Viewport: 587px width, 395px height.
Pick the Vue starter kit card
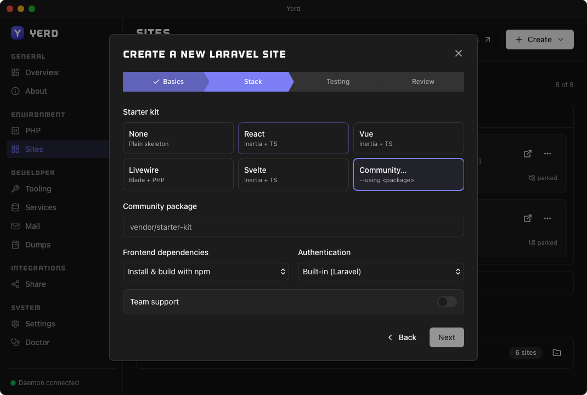[408, 138]
